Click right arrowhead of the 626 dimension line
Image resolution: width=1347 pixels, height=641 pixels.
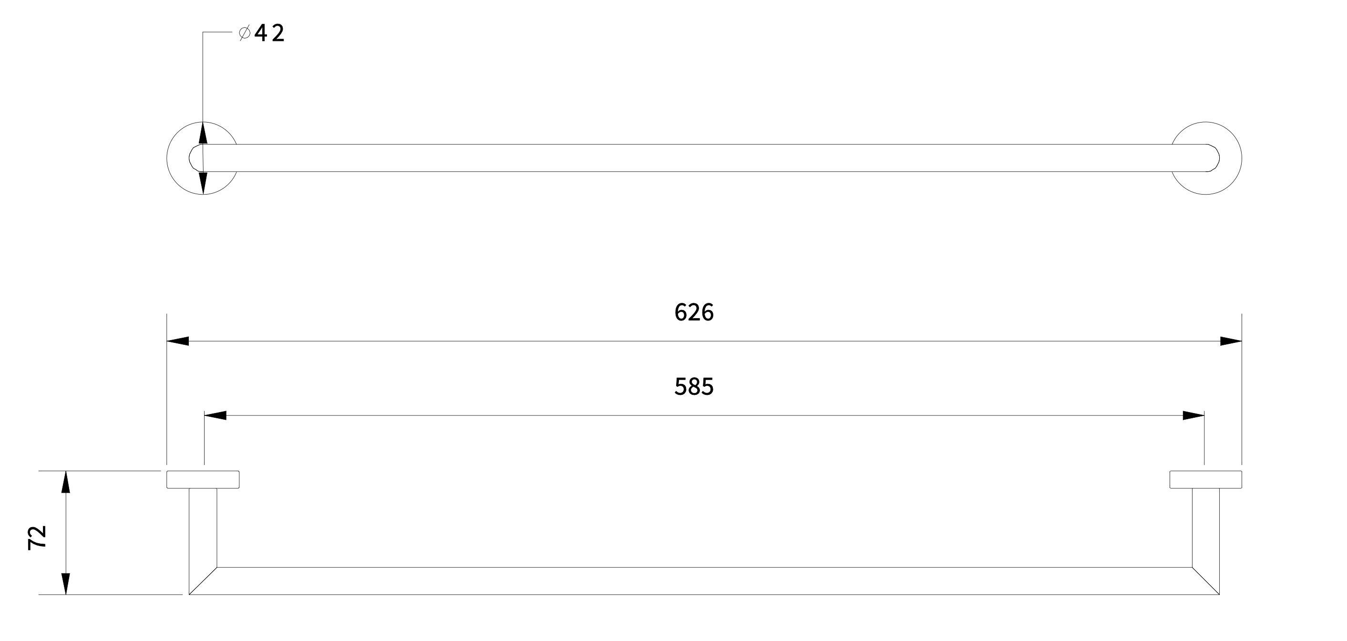[1231, 341]
